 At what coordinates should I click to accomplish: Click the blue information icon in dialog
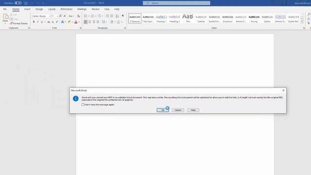click(x=76, y=99)
